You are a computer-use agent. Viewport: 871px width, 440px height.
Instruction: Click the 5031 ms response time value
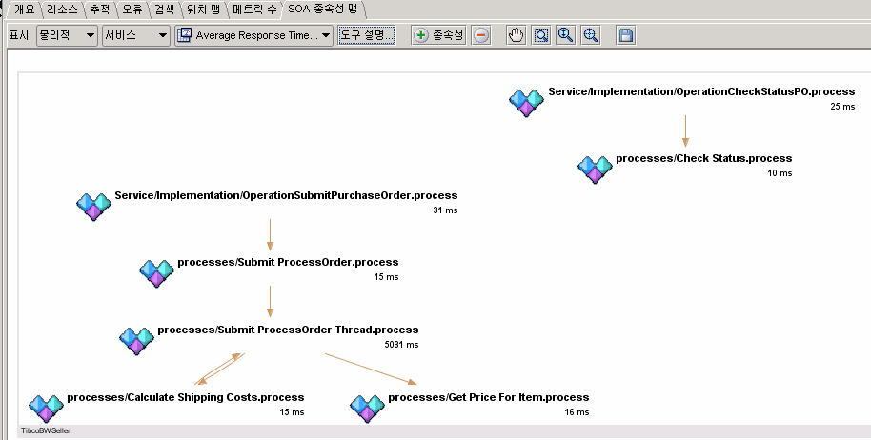pyautogui.click(x=401, y=345)
